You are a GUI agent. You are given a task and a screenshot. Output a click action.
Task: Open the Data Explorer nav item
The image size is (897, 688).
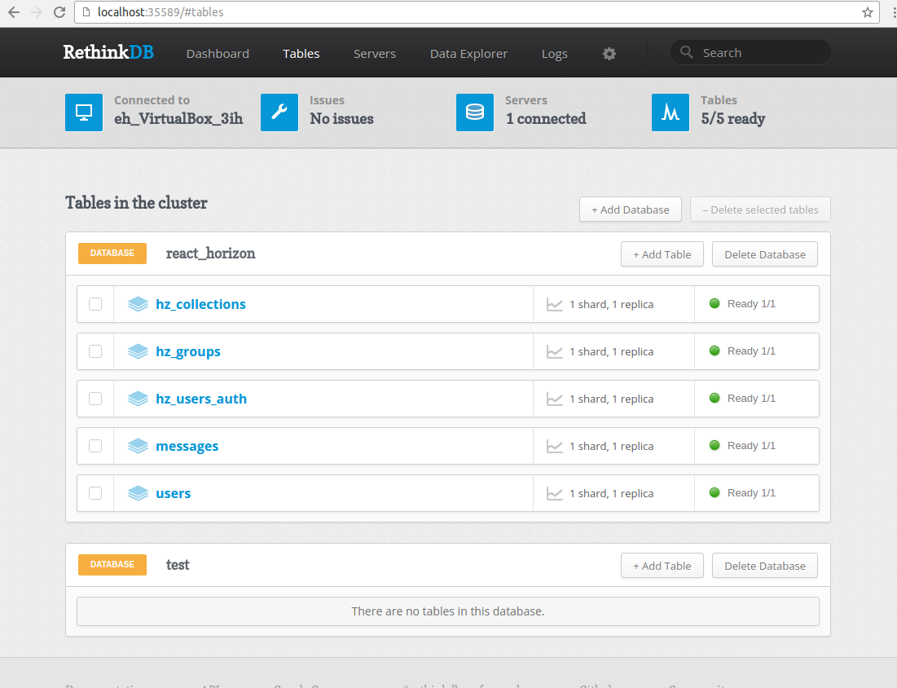(468, 54)
